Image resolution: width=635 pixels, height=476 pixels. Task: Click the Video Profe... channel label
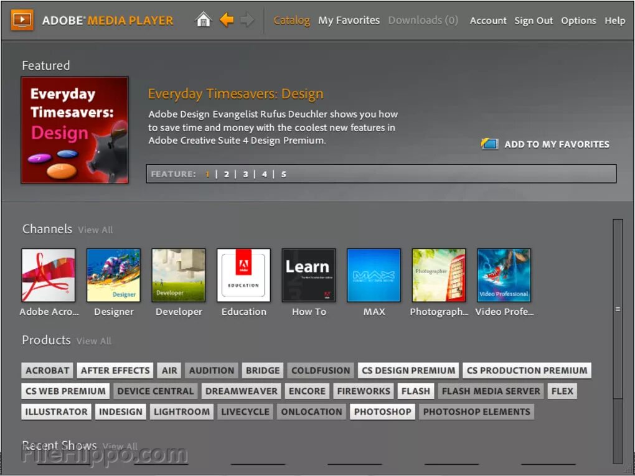click(504, 312)
